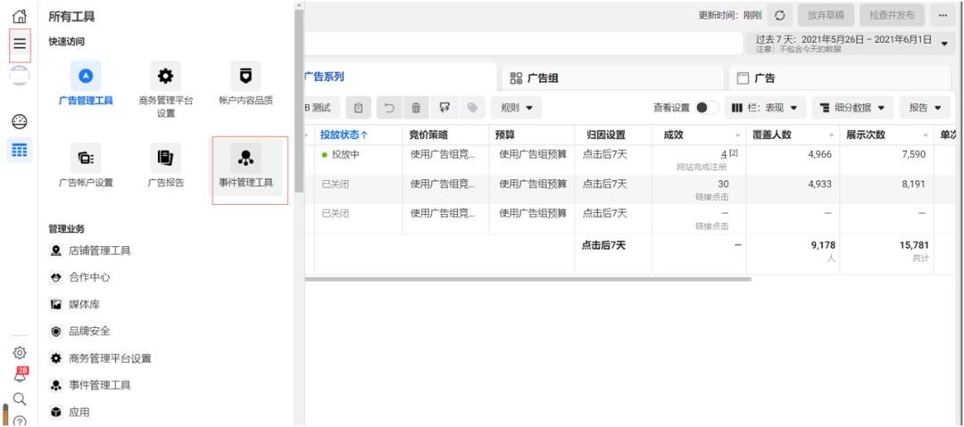Screen dimensions: 964x427
Task: Toggle the 查看设置 switch
Action: [x=707, y=108]
